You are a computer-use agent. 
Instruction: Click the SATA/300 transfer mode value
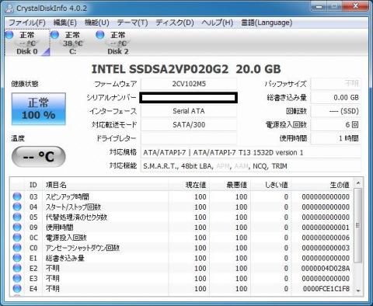[189, 125]
